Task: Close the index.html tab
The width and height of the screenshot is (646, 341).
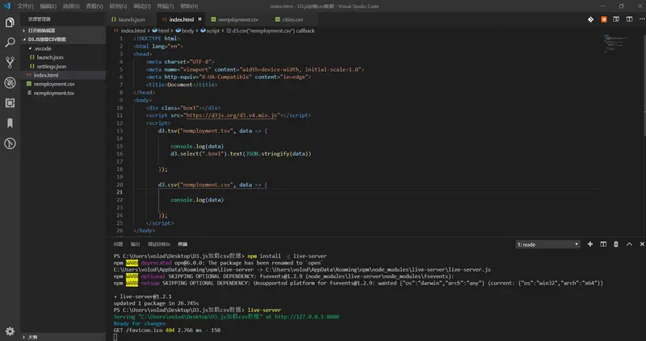Action: 199,19
